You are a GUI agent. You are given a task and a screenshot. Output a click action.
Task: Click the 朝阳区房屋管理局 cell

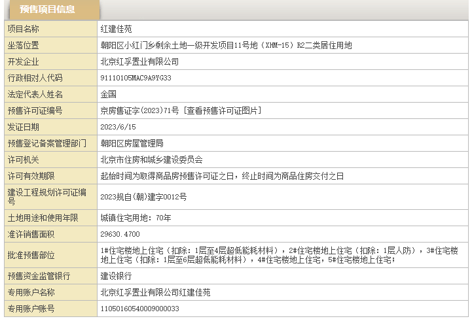pyautogui.click(x=132, y=143)
